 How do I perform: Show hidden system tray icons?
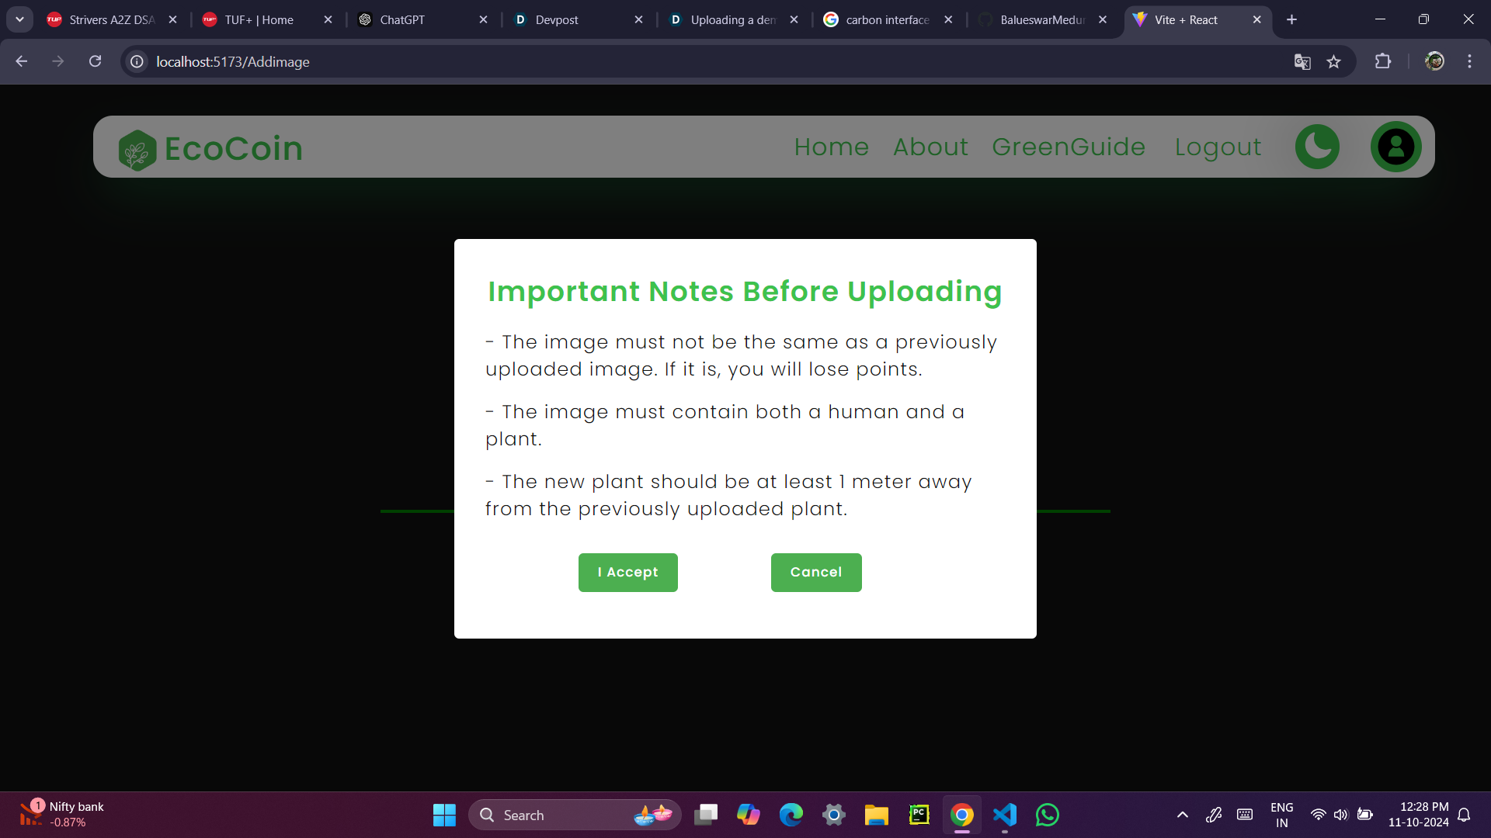click(1182, 815)
